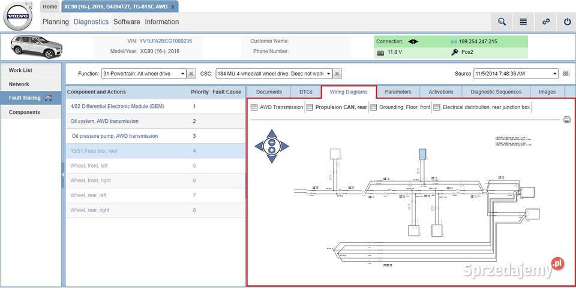Pan the wiring diagram down
Screen dimensions: 576x290
pos(271,159)
